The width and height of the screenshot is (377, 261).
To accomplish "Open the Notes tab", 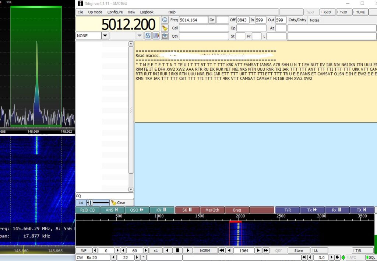I will (314, 20).
